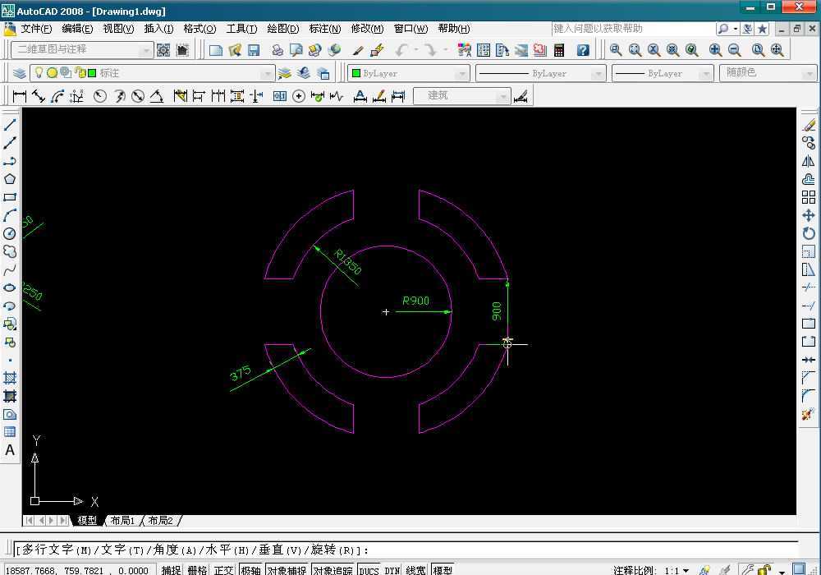Image resolution: width=821 pixels, height=575 pixels.
Task: Open the 修改(M) menu
Action: tap(367, 29)
